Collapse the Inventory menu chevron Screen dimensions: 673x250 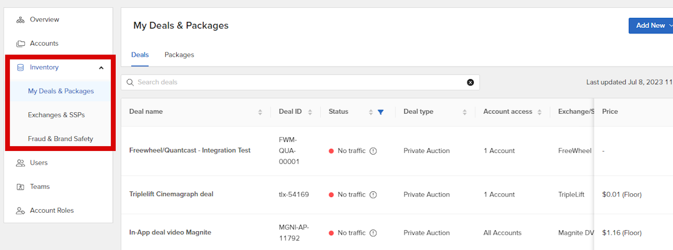pos(101,68)
